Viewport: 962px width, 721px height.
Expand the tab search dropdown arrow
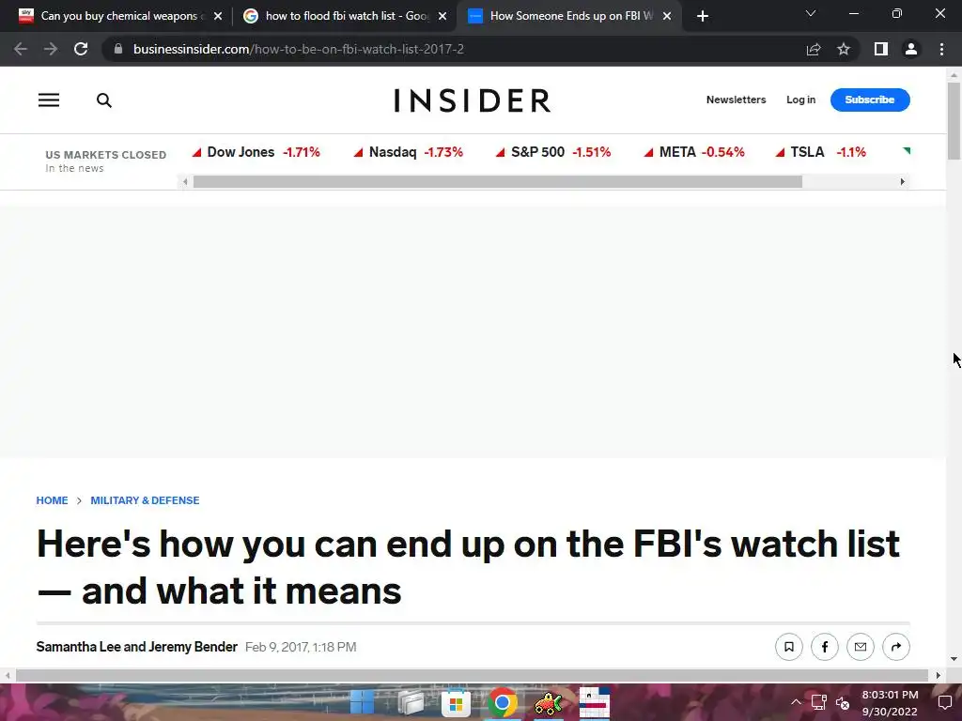811,13
